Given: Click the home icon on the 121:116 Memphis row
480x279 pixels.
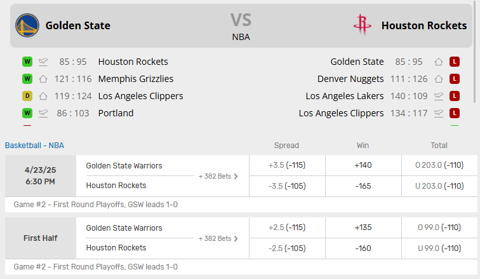Looking at the screenshot, I should coord(43,79).
